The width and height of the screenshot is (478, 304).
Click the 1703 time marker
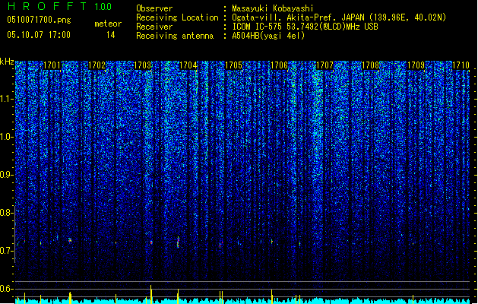(143, 65)
